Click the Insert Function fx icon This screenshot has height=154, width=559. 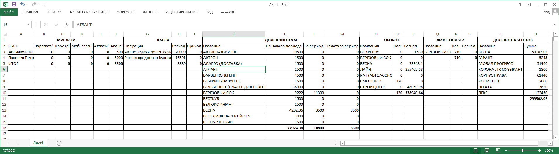(x=67, y=25)
